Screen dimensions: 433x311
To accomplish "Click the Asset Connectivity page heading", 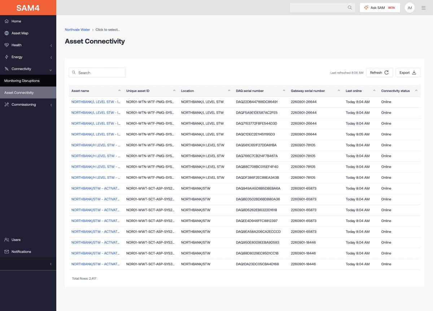I will [x=95, y=41].
